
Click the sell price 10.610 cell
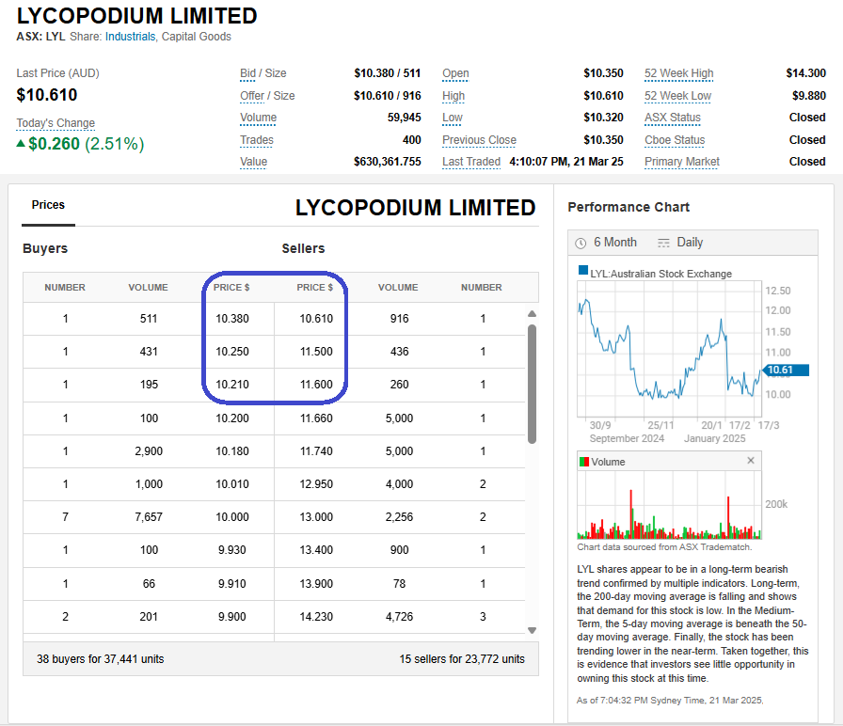[316, 319]
